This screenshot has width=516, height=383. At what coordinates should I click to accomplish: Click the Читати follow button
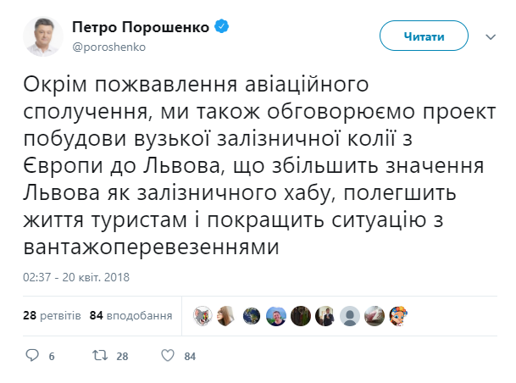(x=424, y=37)
